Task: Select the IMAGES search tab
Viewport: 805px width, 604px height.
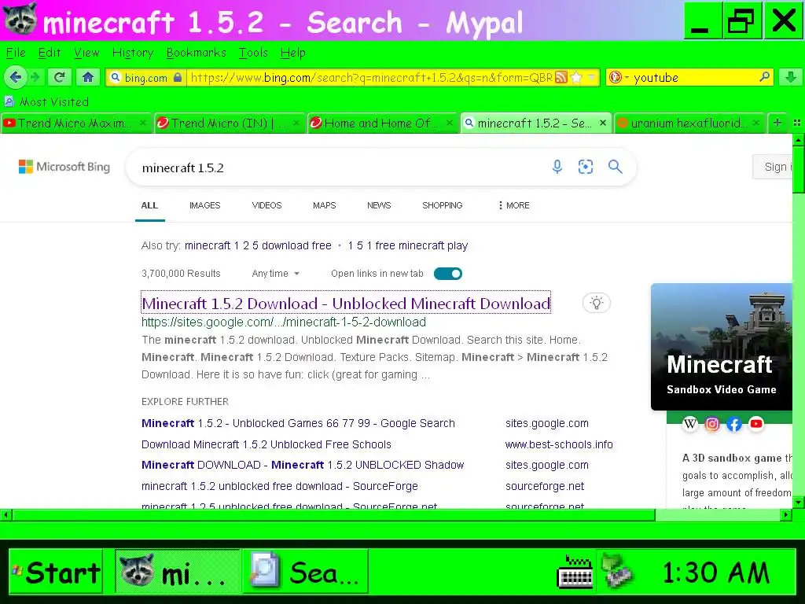Action: click(x=204, y=205)
